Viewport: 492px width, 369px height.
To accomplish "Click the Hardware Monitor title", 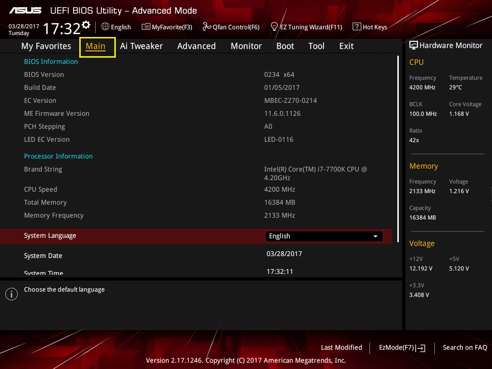I will coord(451,46).
